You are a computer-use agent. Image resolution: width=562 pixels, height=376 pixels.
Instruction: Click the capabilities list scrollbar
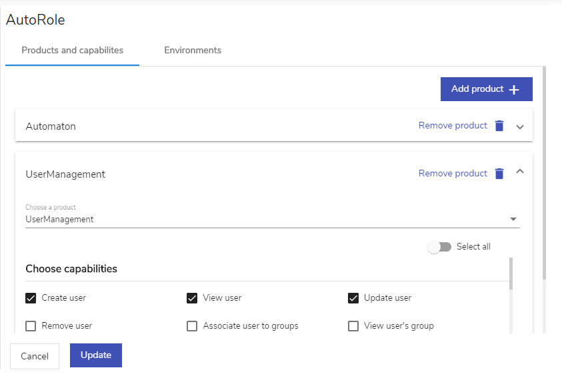(511, 274)
